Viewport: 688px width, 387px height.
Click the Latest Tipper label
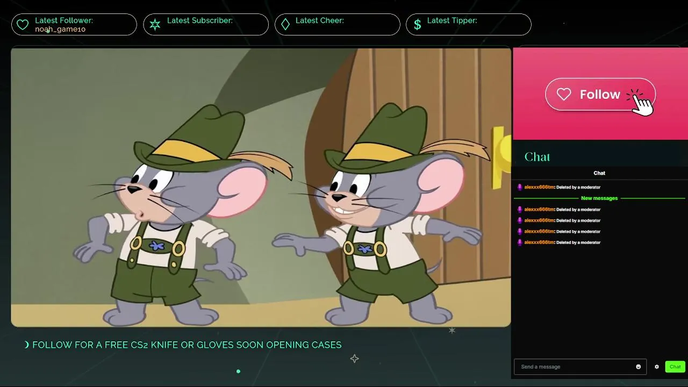pos(452,20)
